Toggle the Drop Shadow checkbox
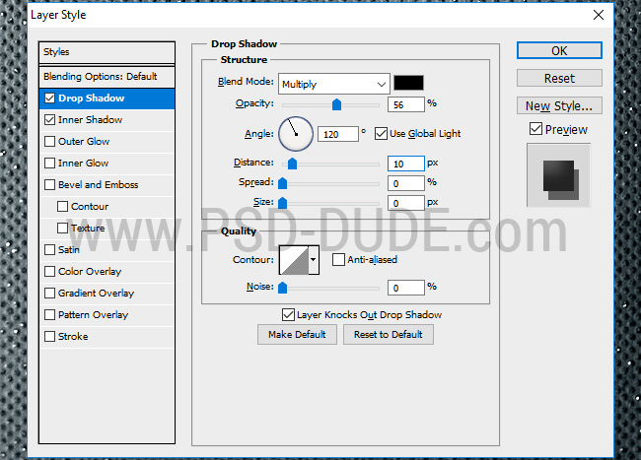This screenshot has height=460, width=641. pos(50,99)
